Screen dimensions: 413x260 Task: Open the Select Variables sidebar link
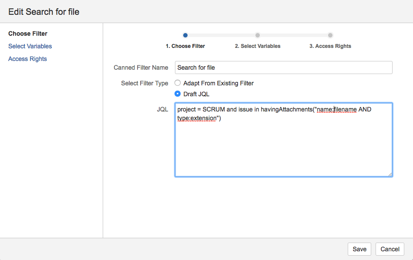click(30, 46)
